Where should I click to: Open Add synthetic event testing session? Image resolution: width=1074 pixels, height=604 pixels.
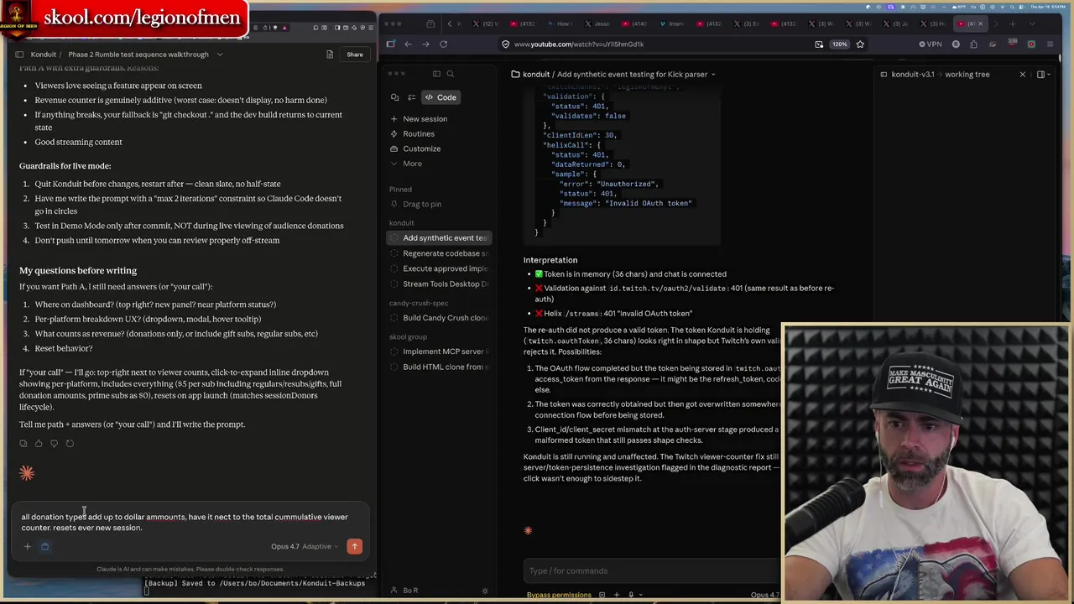[x=439, y=238]
